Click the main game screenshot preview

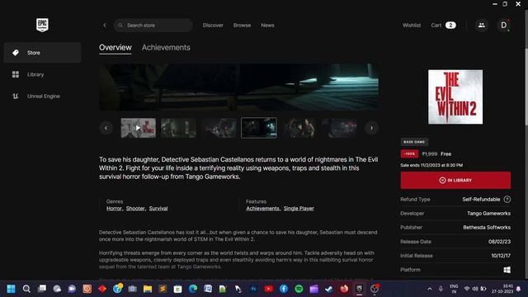[238, 87]
